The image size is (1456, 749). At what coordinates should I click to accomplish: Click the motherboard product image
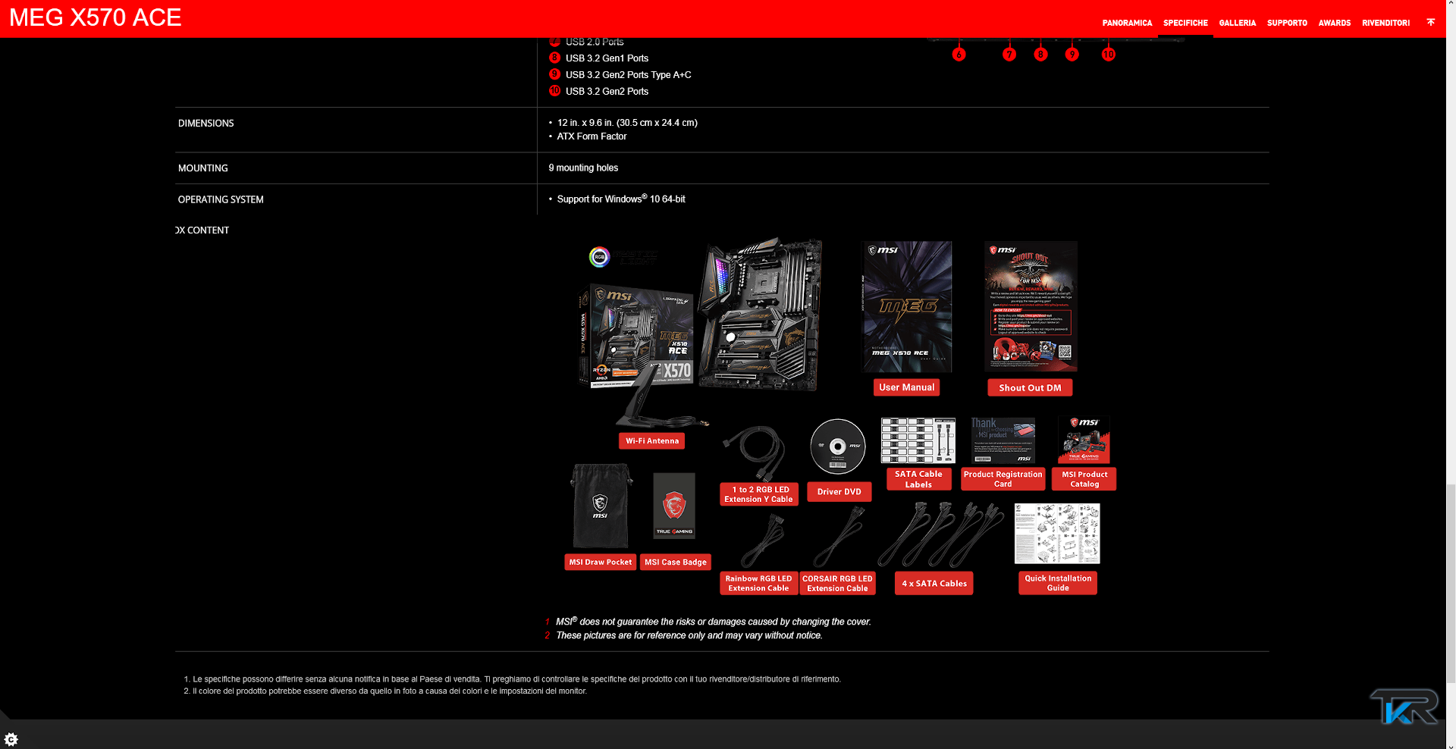[761, 315]
